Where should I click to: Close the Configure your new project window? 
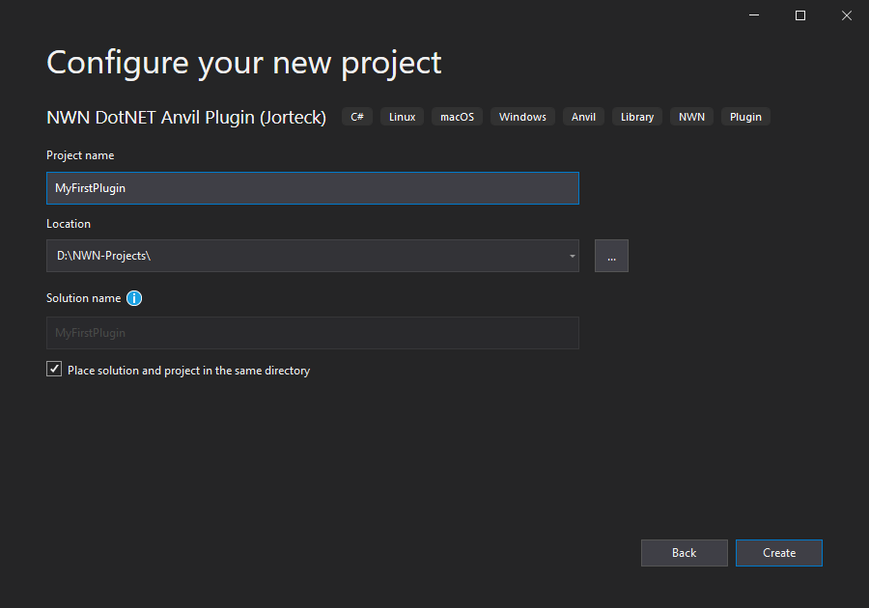pos(845,15)
